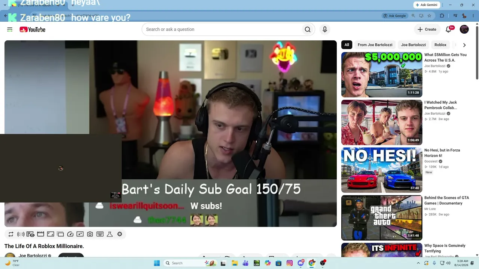Screen dimensions: 479x269
Task: Click the resize player frame icon
Action: [x=51, y=234]
